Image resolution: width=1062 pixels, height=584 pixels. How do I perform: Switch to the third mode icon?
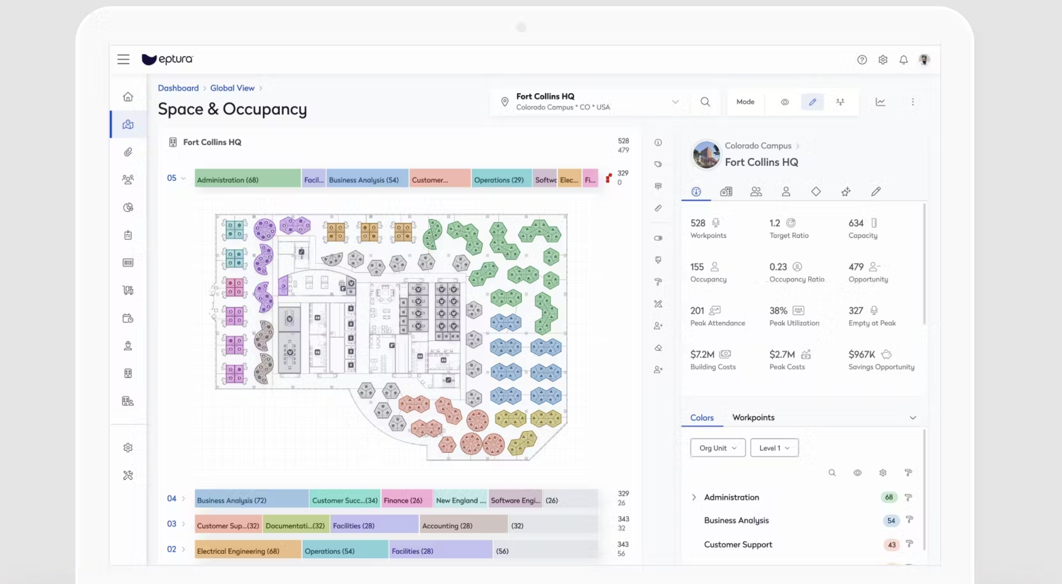(840, 102)
